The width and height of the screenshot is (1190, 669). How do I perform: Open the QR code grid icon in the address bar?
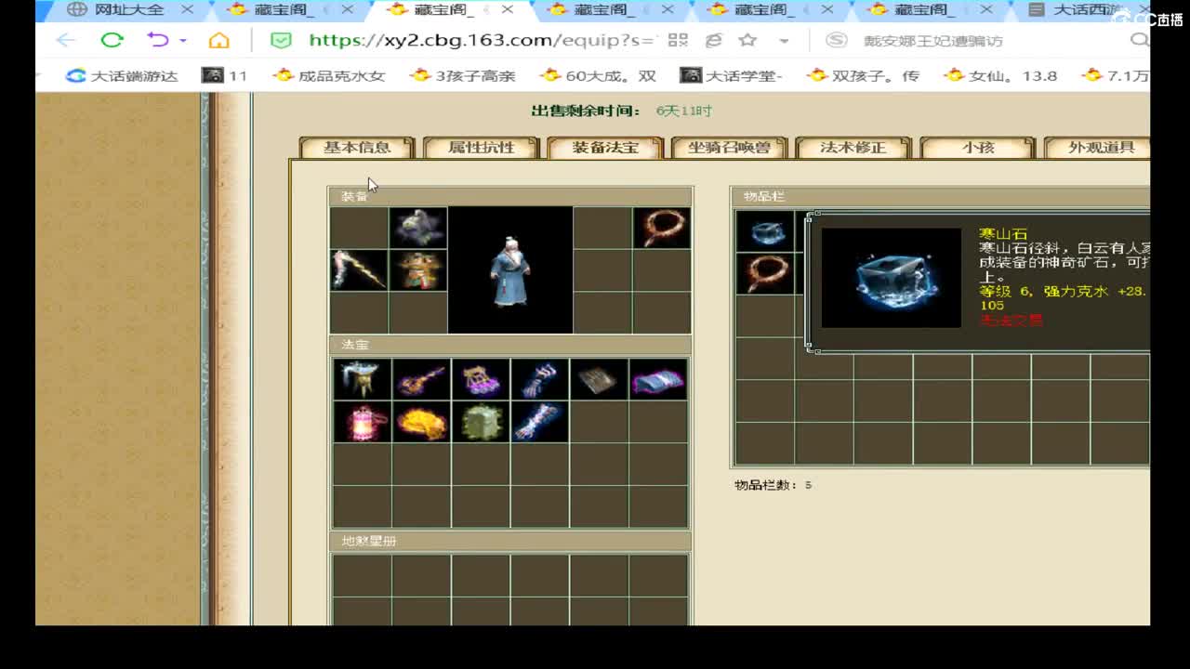(678, 40)
